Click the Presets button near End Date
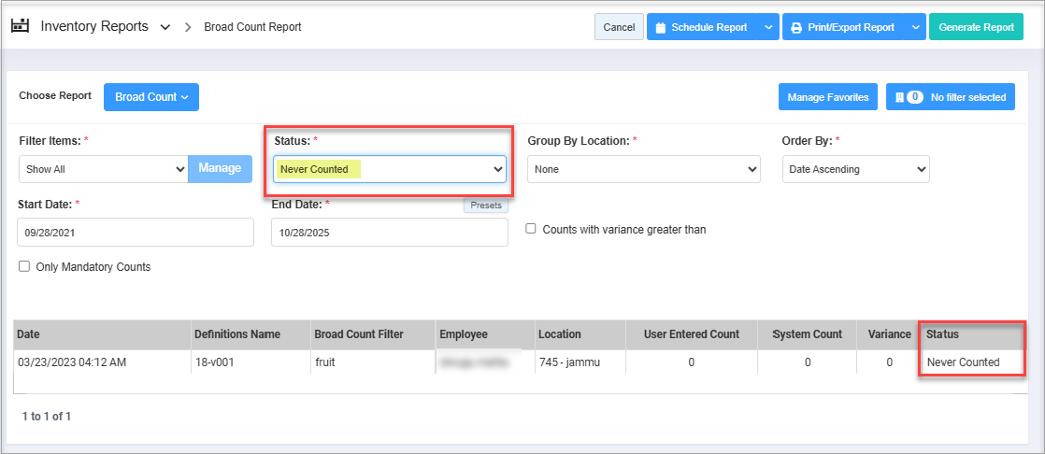The image size is (1045, 454). [x=486, y=206]
